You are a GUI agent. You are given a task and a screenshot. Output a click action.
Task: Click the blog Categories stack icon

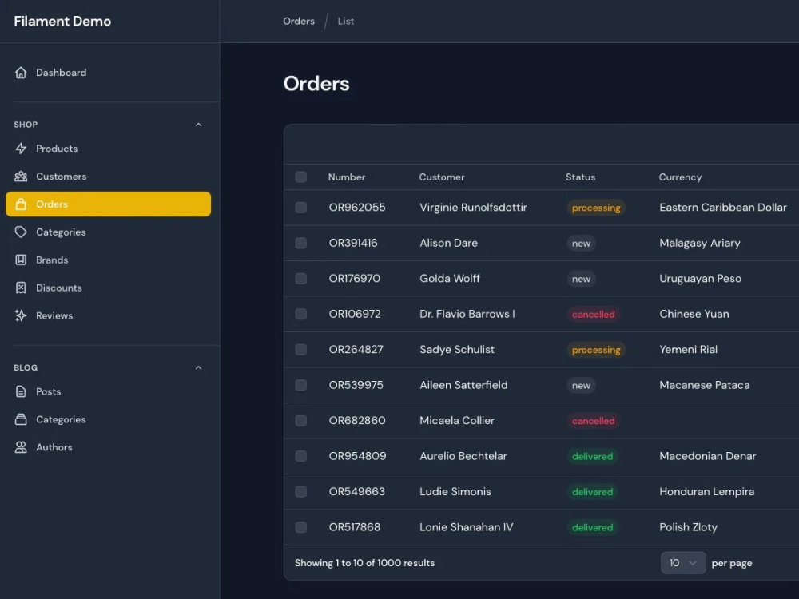pos(21,419)
